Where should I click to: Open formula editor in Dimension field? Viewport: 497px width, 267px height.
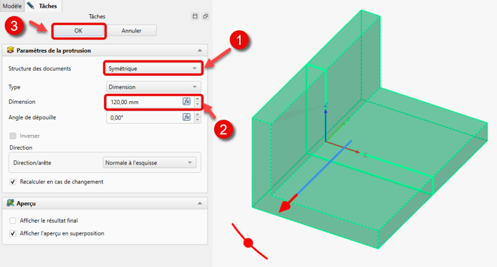click(x=186, y=102)
